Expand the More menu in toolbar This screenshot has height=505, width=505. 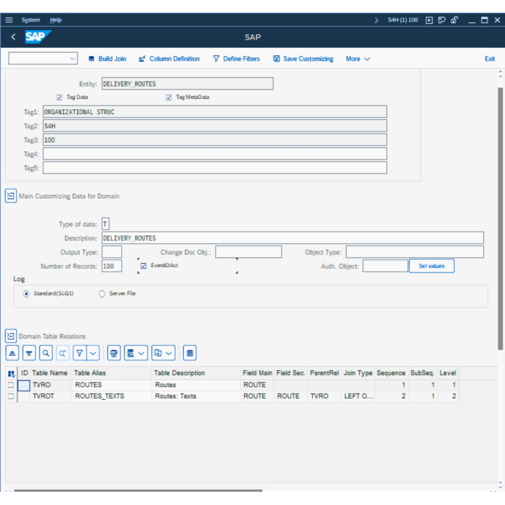coord(357,59)
